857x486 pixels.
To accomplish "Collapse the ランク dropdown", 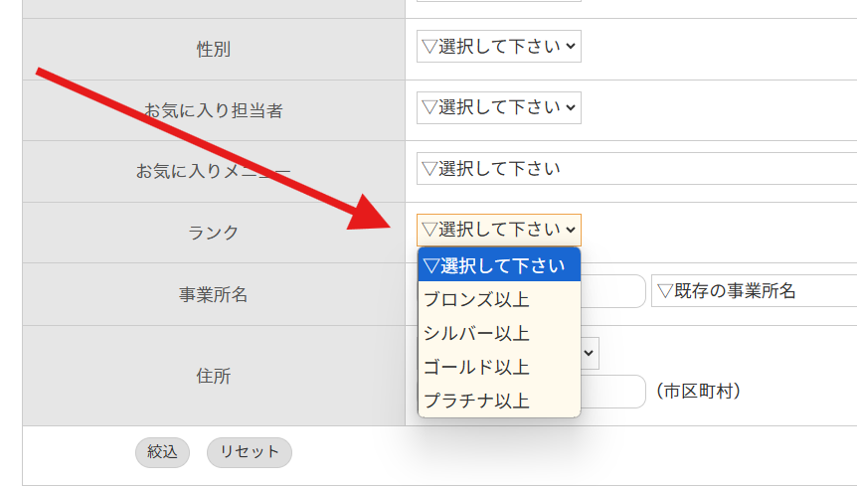I will (498, 230).
